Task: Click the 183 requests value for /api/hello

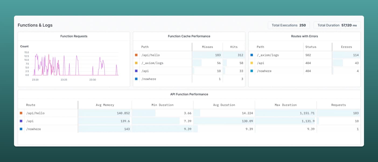Action: click(x=356, y=113)
